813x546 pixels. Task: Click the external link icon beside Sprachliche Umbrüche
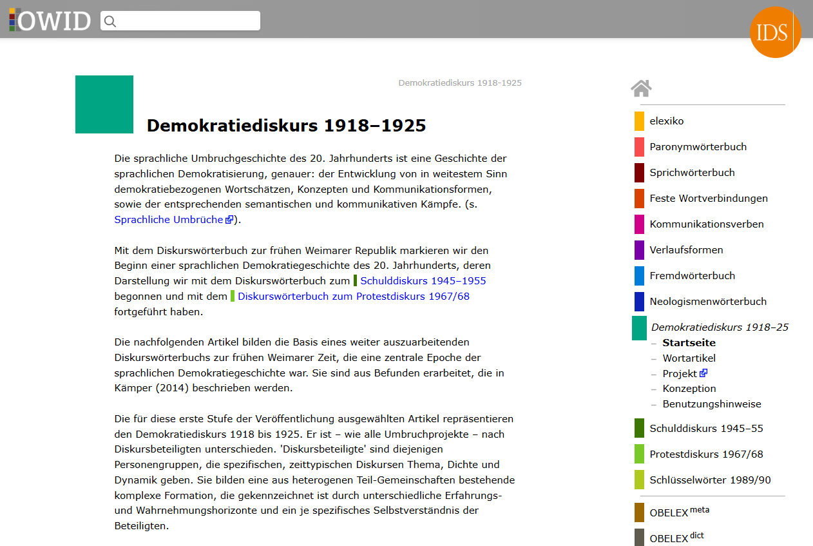(x=229, y=219)
